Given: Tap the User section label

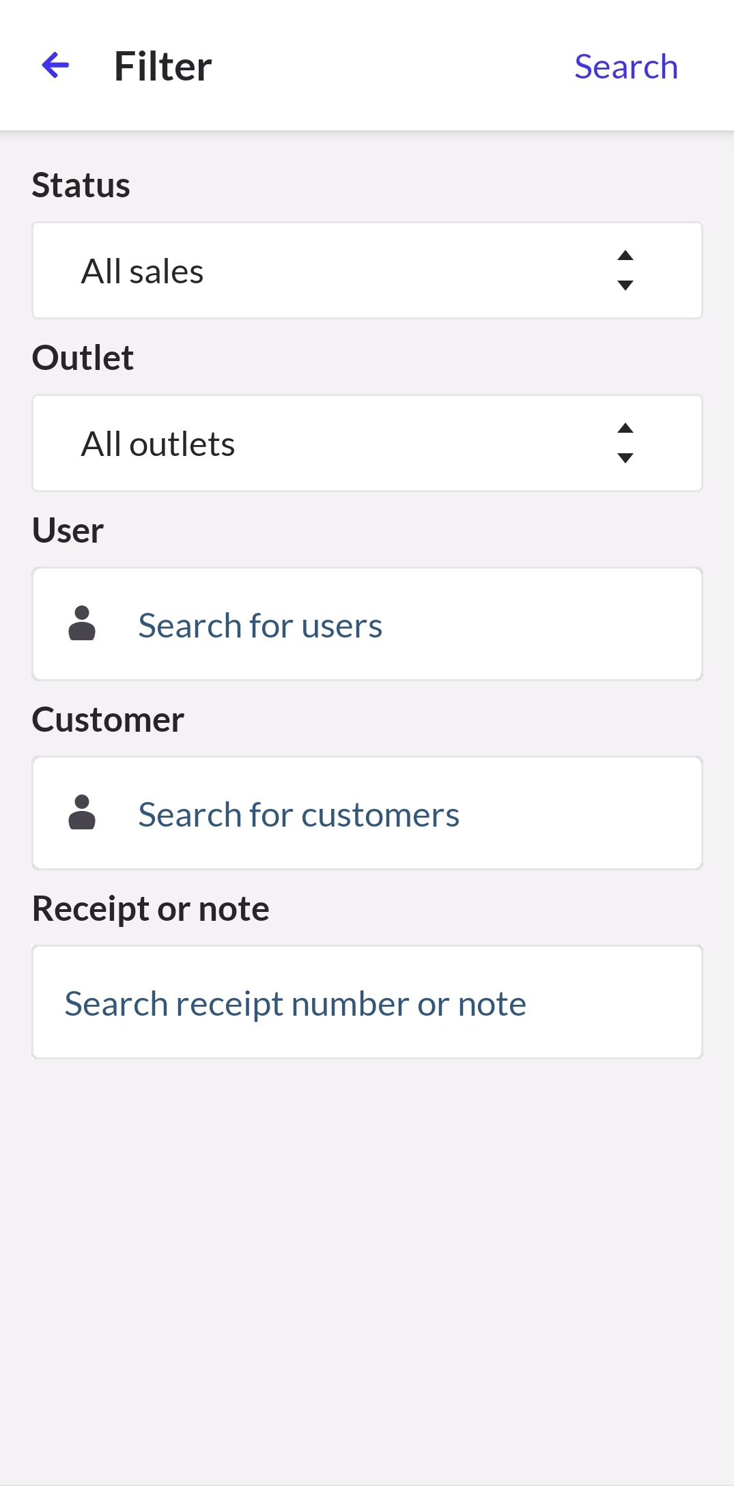Looking at the screenshot, I should click(x=68, y=531).
